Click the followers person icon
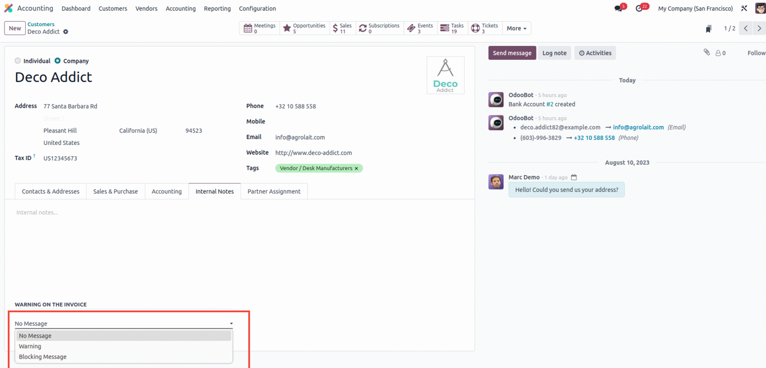766x368 pixels. (718, 53)
